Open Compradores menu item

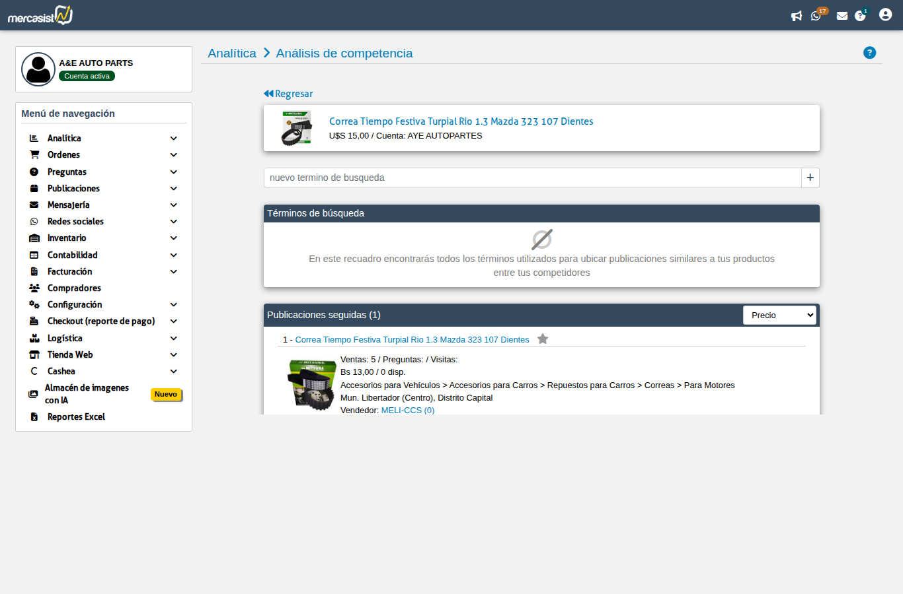74,288
